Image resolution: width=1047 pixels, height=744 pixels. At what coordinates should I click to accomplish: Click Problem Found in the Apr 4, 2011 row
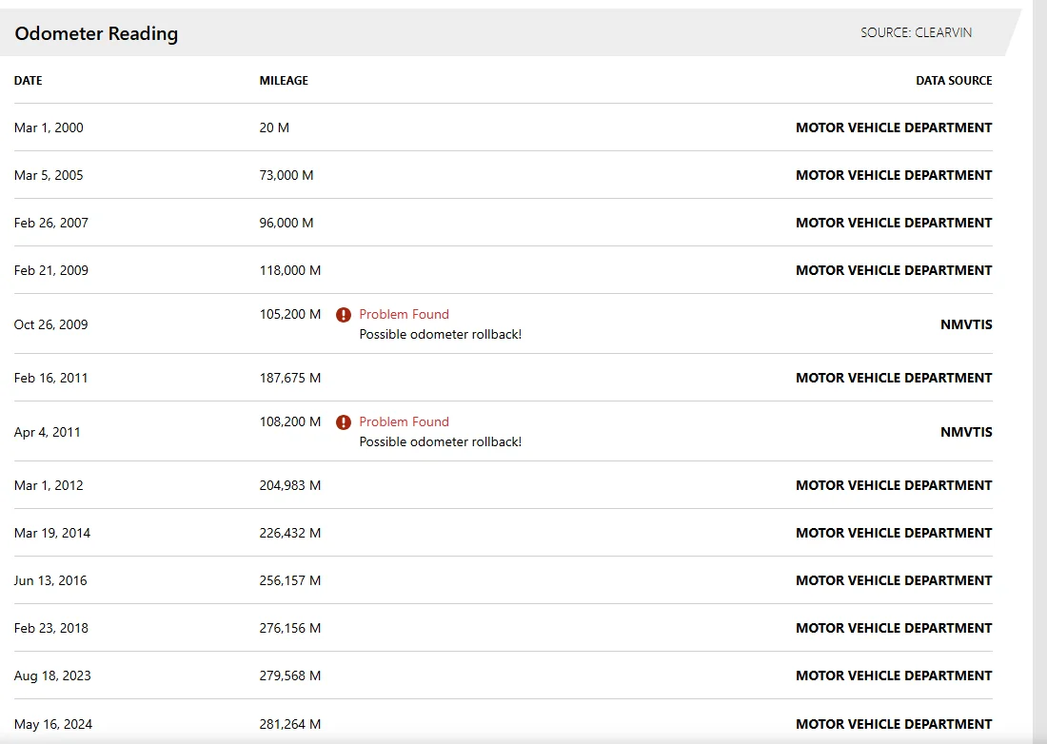coord(404,421)
